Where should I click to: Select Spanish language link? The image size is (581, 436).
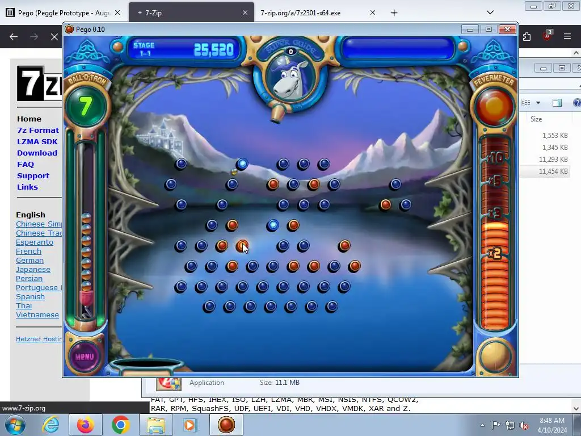30,296
